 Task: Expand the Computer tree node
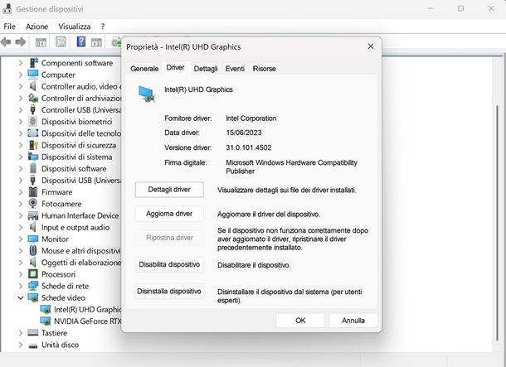click(21, 75)
